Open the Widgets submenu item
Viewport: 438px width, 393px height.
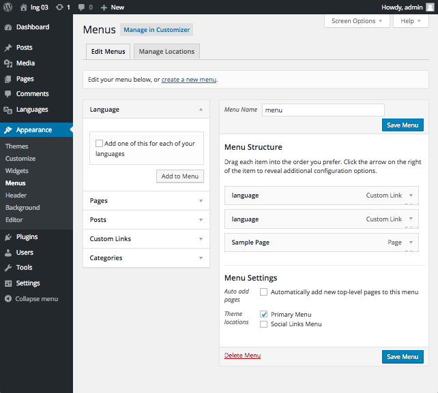point(17,171)
